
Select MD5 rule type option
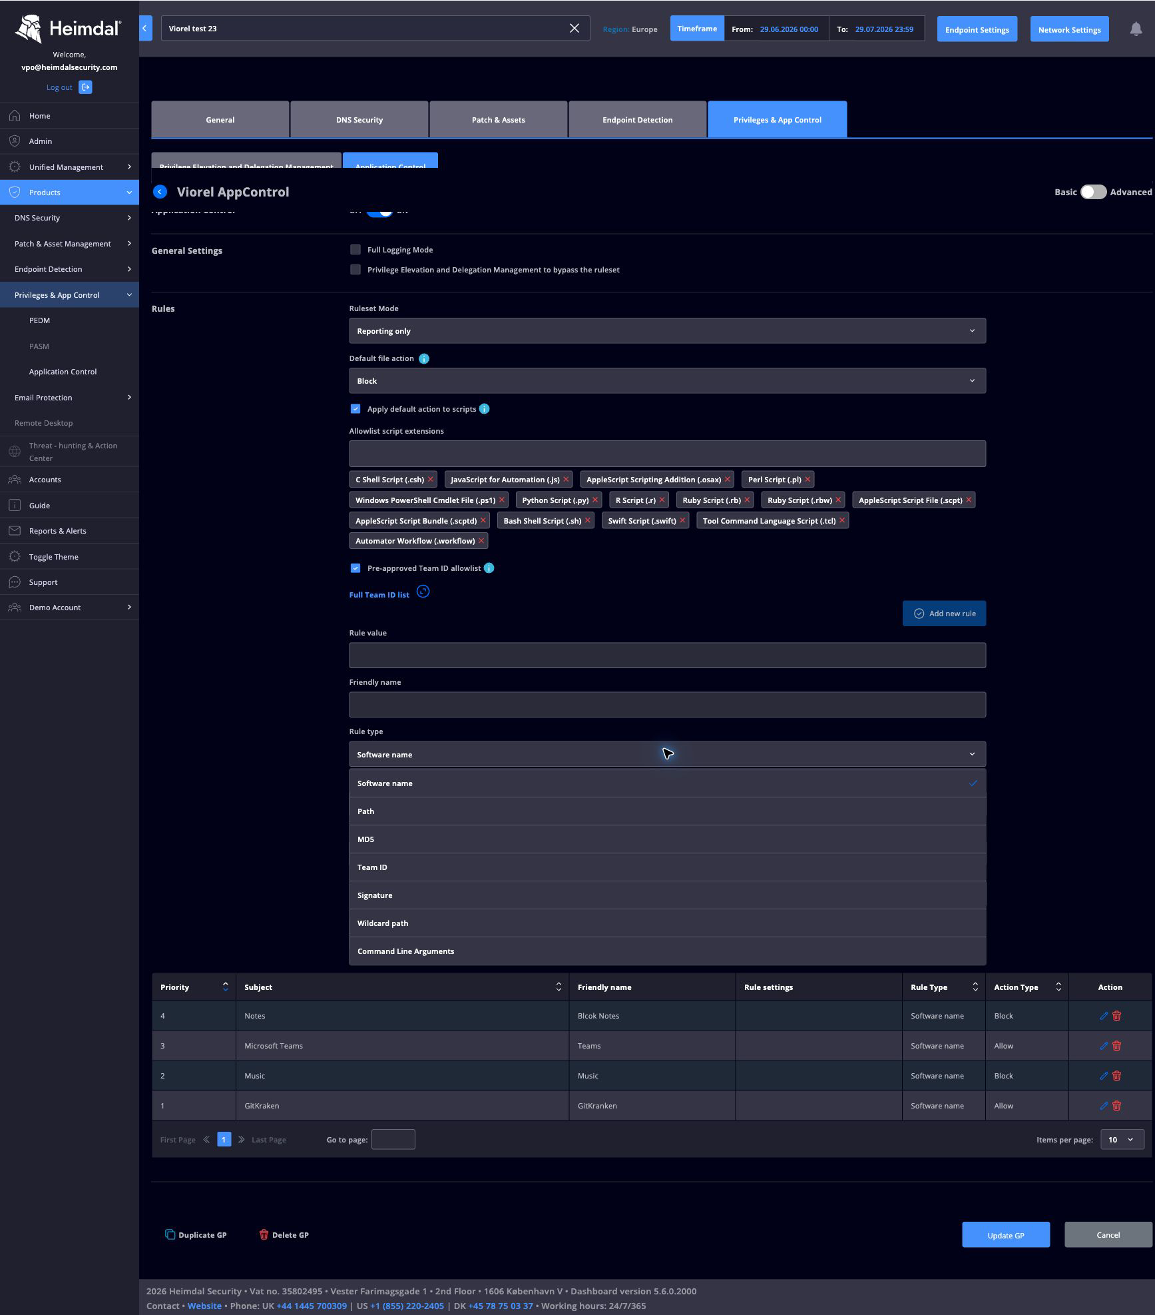pyautogui.click(x=667, y=839)
